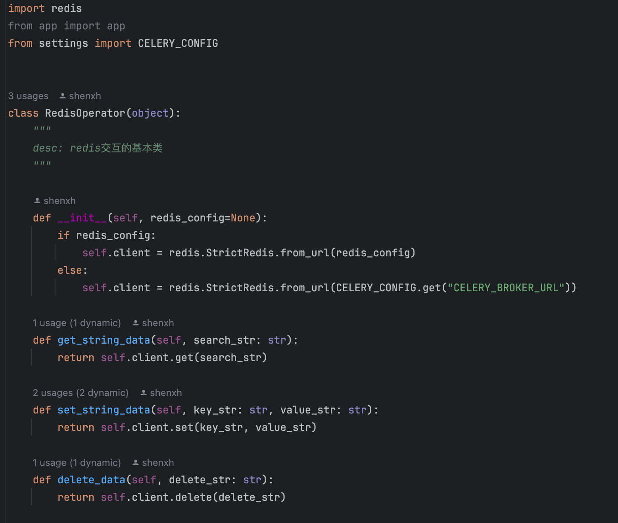618x523 pixels.
Task: Click the author icon above __init__ method
Action: pyautogui.click(x=37, y=201)
